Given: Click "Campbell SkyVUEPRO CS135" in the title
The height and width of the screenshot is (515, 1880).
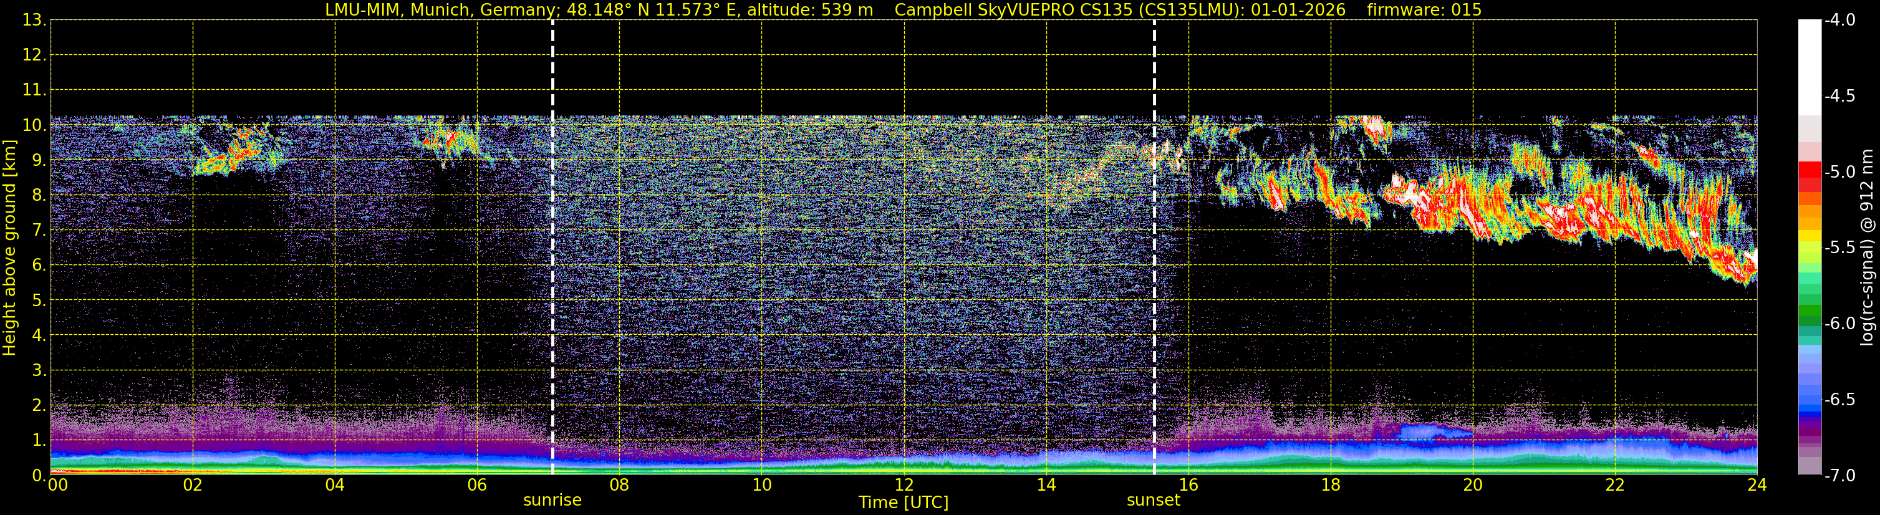Looking at the screenshot, I should click(x=1014, y=10).
